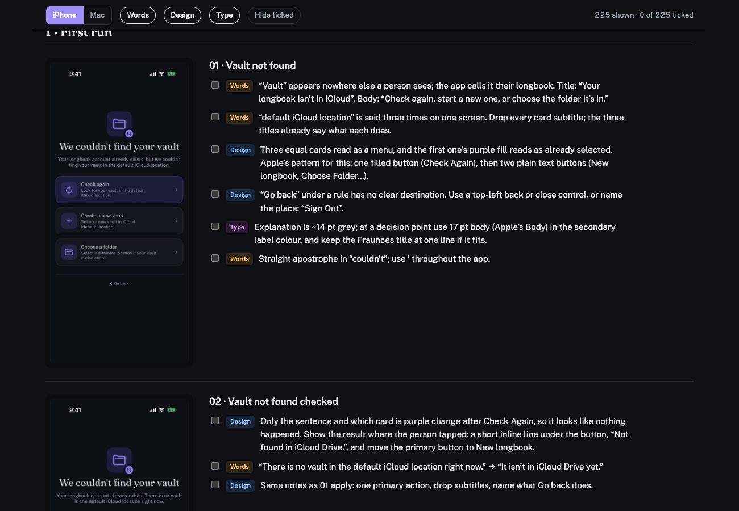Click the Design tag on the "Same notes as 01" note
This screenshot has height=511, width=739.
click(240, 486)
